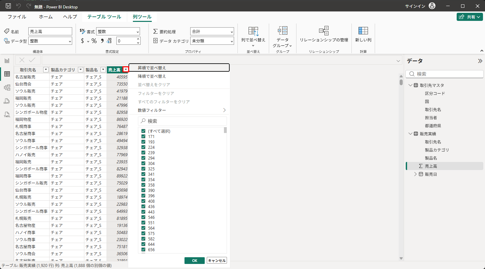Commit the formula with the checkmark icon
The height and width of the screenshot is (269, 485).
click(x=32, y=60)
